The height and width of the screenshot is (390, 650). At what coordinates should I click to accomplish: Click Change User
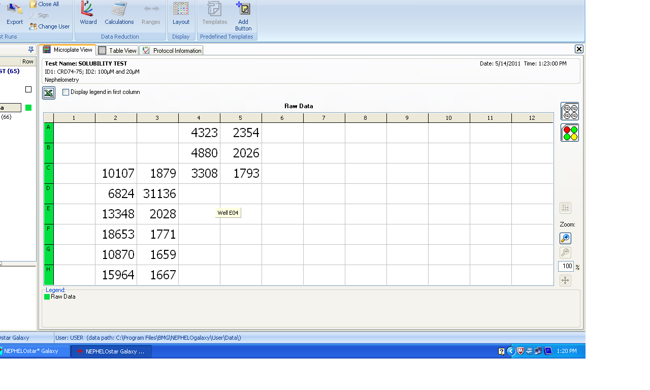(49, 26)
